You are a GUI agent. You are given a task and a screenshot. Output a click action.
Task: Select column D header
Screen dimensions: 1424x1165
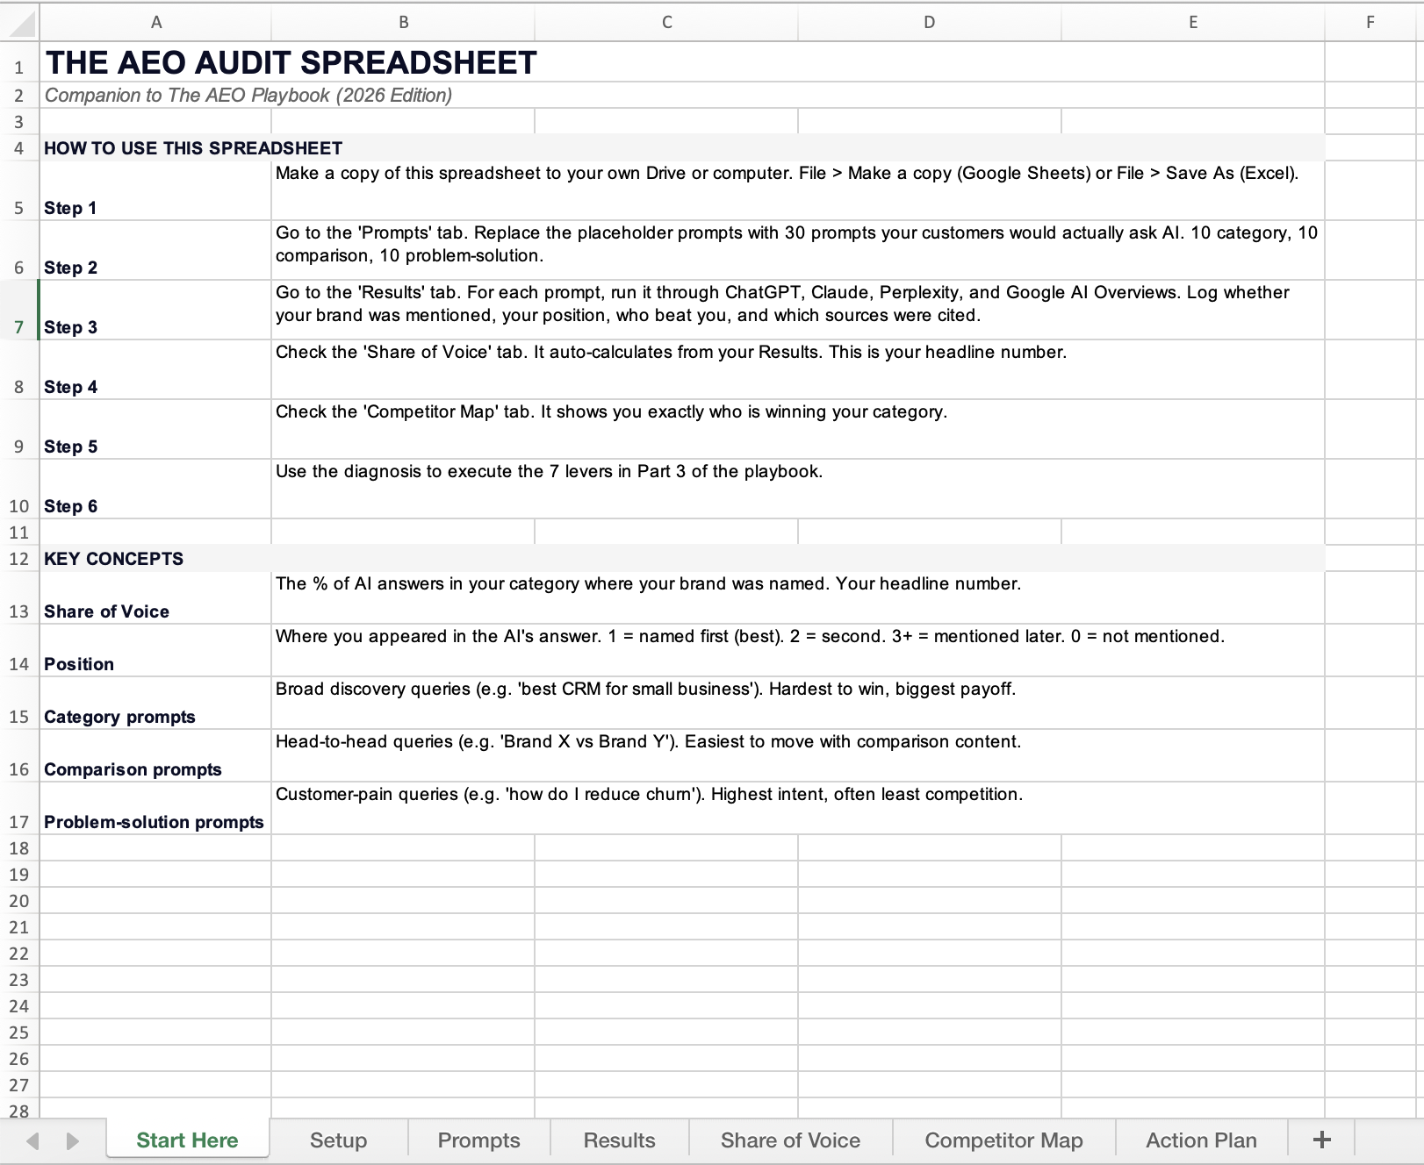click(x=930, y=22)
